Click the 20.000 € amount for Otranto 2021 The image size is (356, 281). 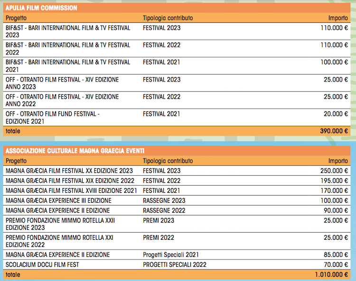point(336,114)
